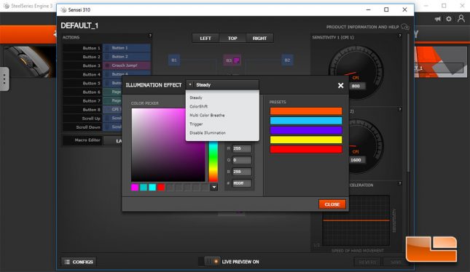470x272 pixels.
Task: Click the Button 1 action assignment
Action: pos(127,48)
